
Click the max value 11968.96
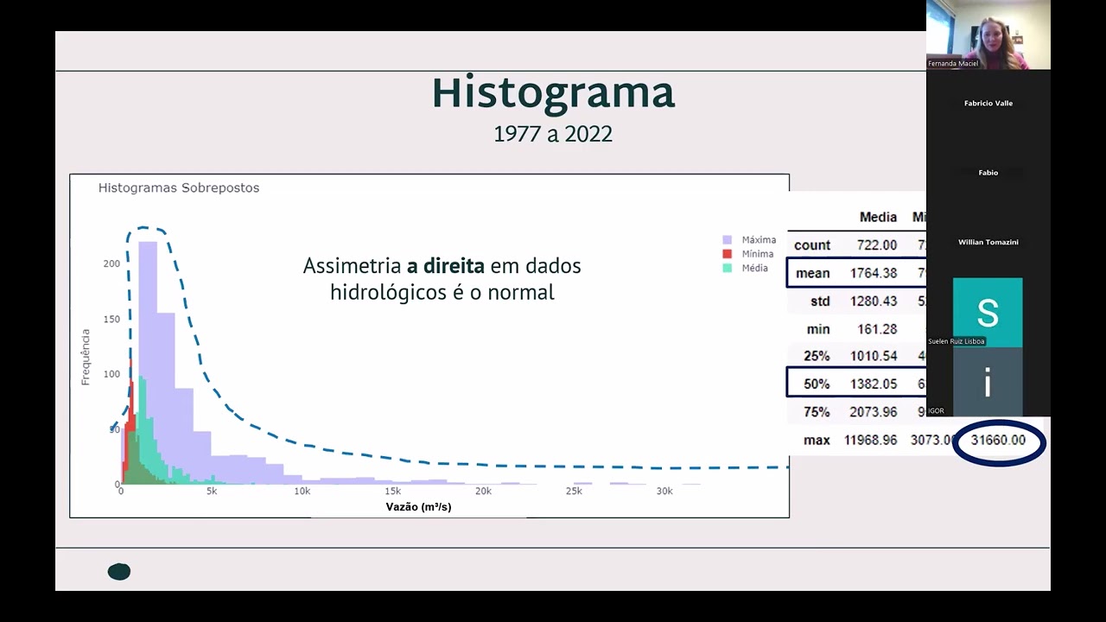(x=870, y=440)
